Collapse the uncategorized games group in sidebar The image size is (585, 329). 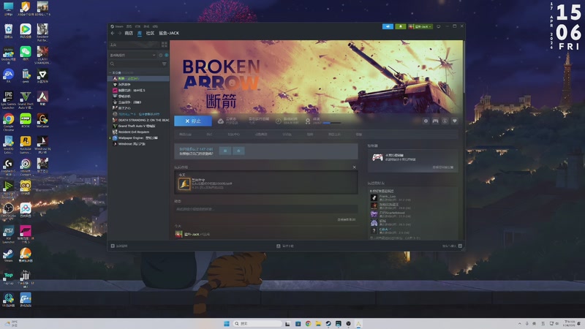click(x=110, y=72)
